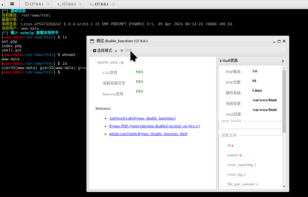Image resolution: width=308 pixels, height=197 pixels.
Task: Click the scrollbar down arrow in Shell状态 panel
Action: [x=284, y=186]
